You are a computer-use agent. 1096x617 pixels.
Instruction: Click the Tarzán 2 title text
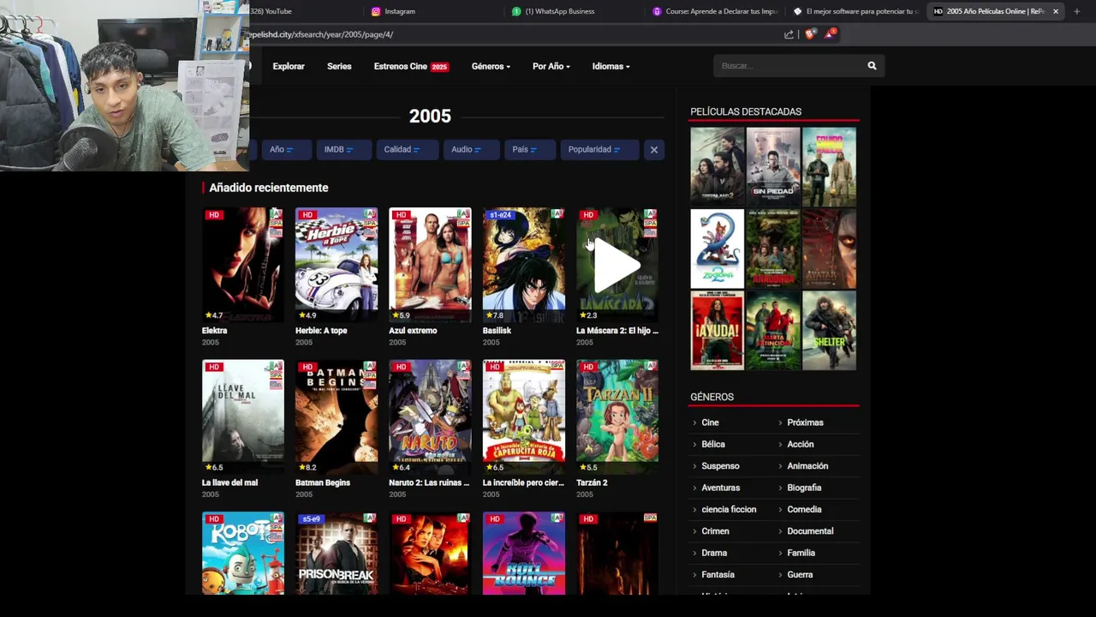click(x=592, y=482)
